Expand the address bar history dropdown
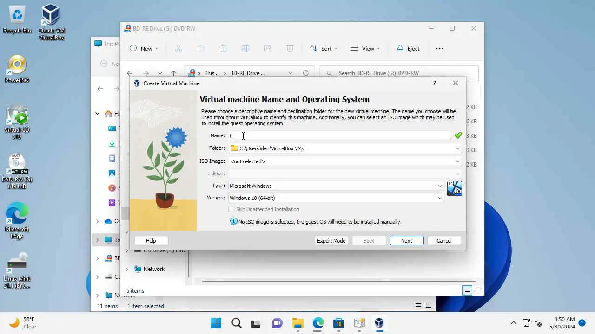The image size is (595, 334). [291, 73]
